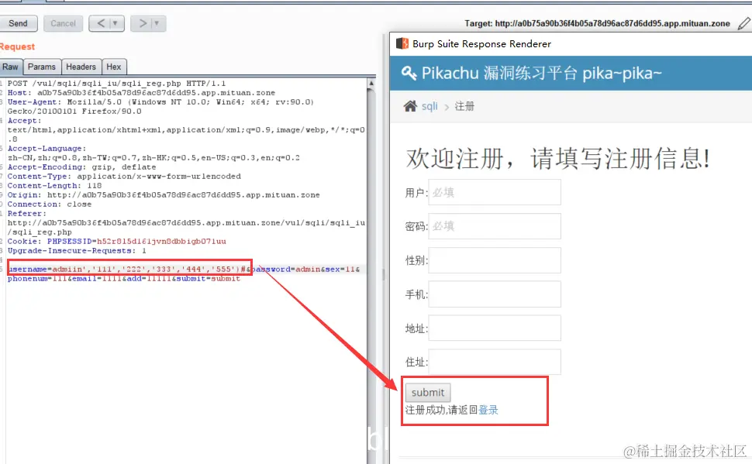Click the pencil edit target icon
752x464 pixels.
(x=743, y=23)
